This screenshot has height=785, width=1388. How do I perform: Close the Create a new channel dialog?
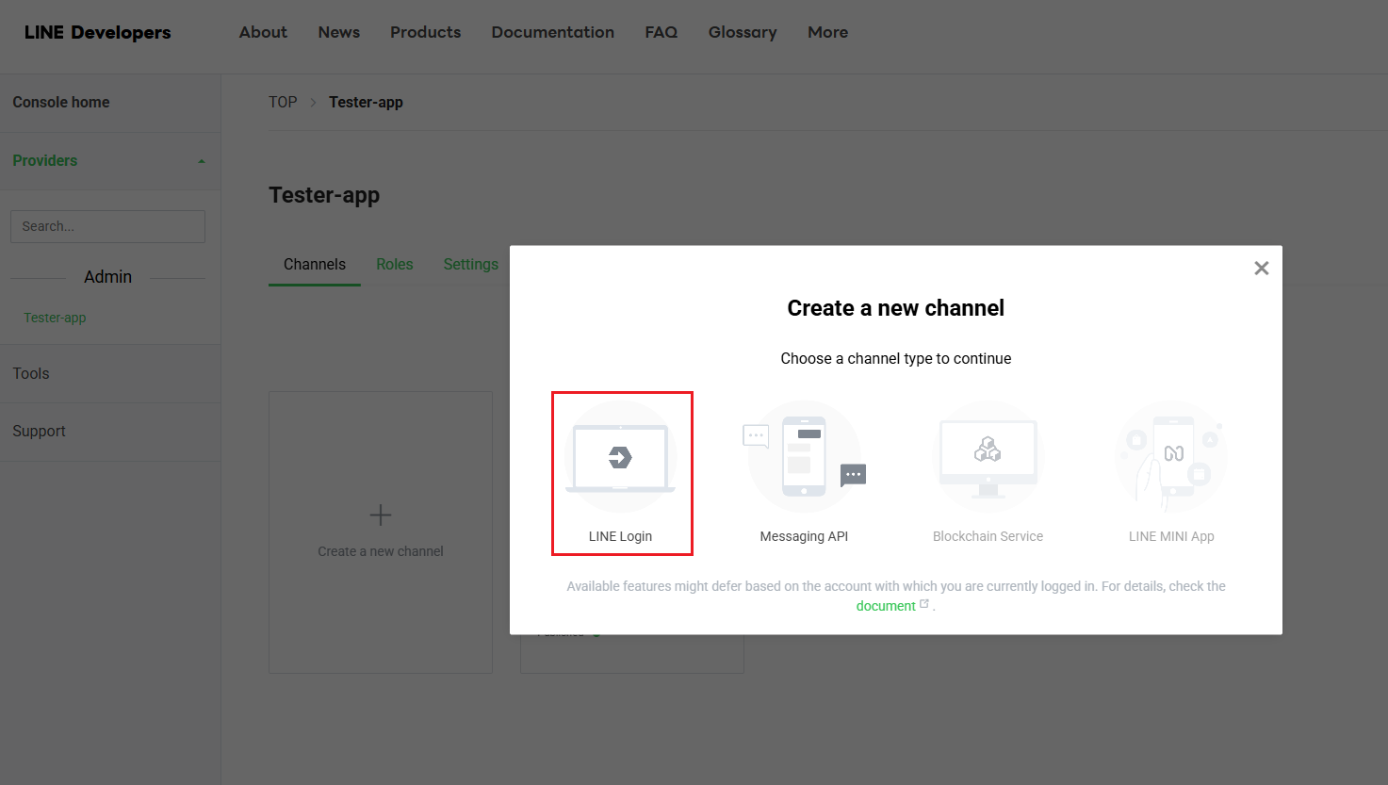[x=1261, y=269]
